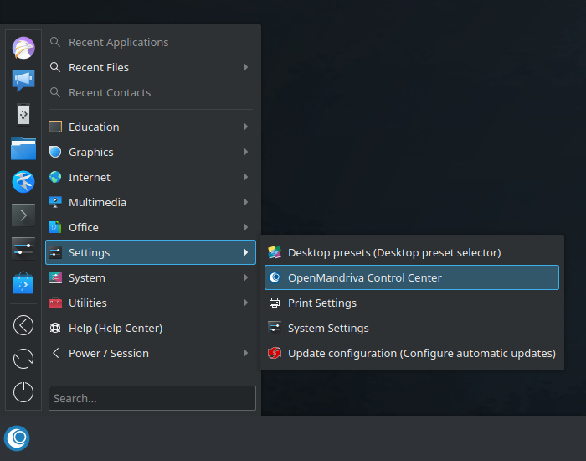Open OpenMandriva Control Center

[412, 277]
